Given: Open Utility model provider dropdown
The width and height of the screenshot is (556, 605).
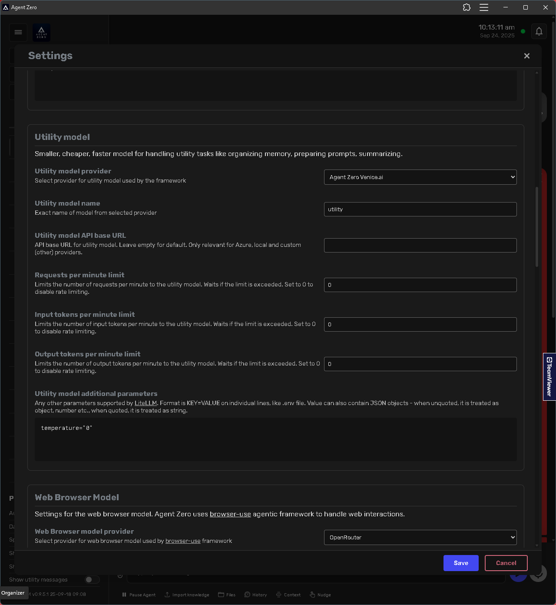Looking at the screenshot, I should [420, 177].
